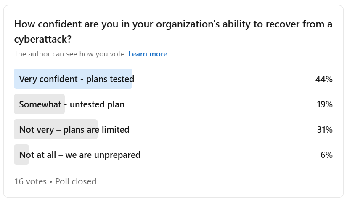
Task: View the 16 votes count
Action: coord(30,181)
